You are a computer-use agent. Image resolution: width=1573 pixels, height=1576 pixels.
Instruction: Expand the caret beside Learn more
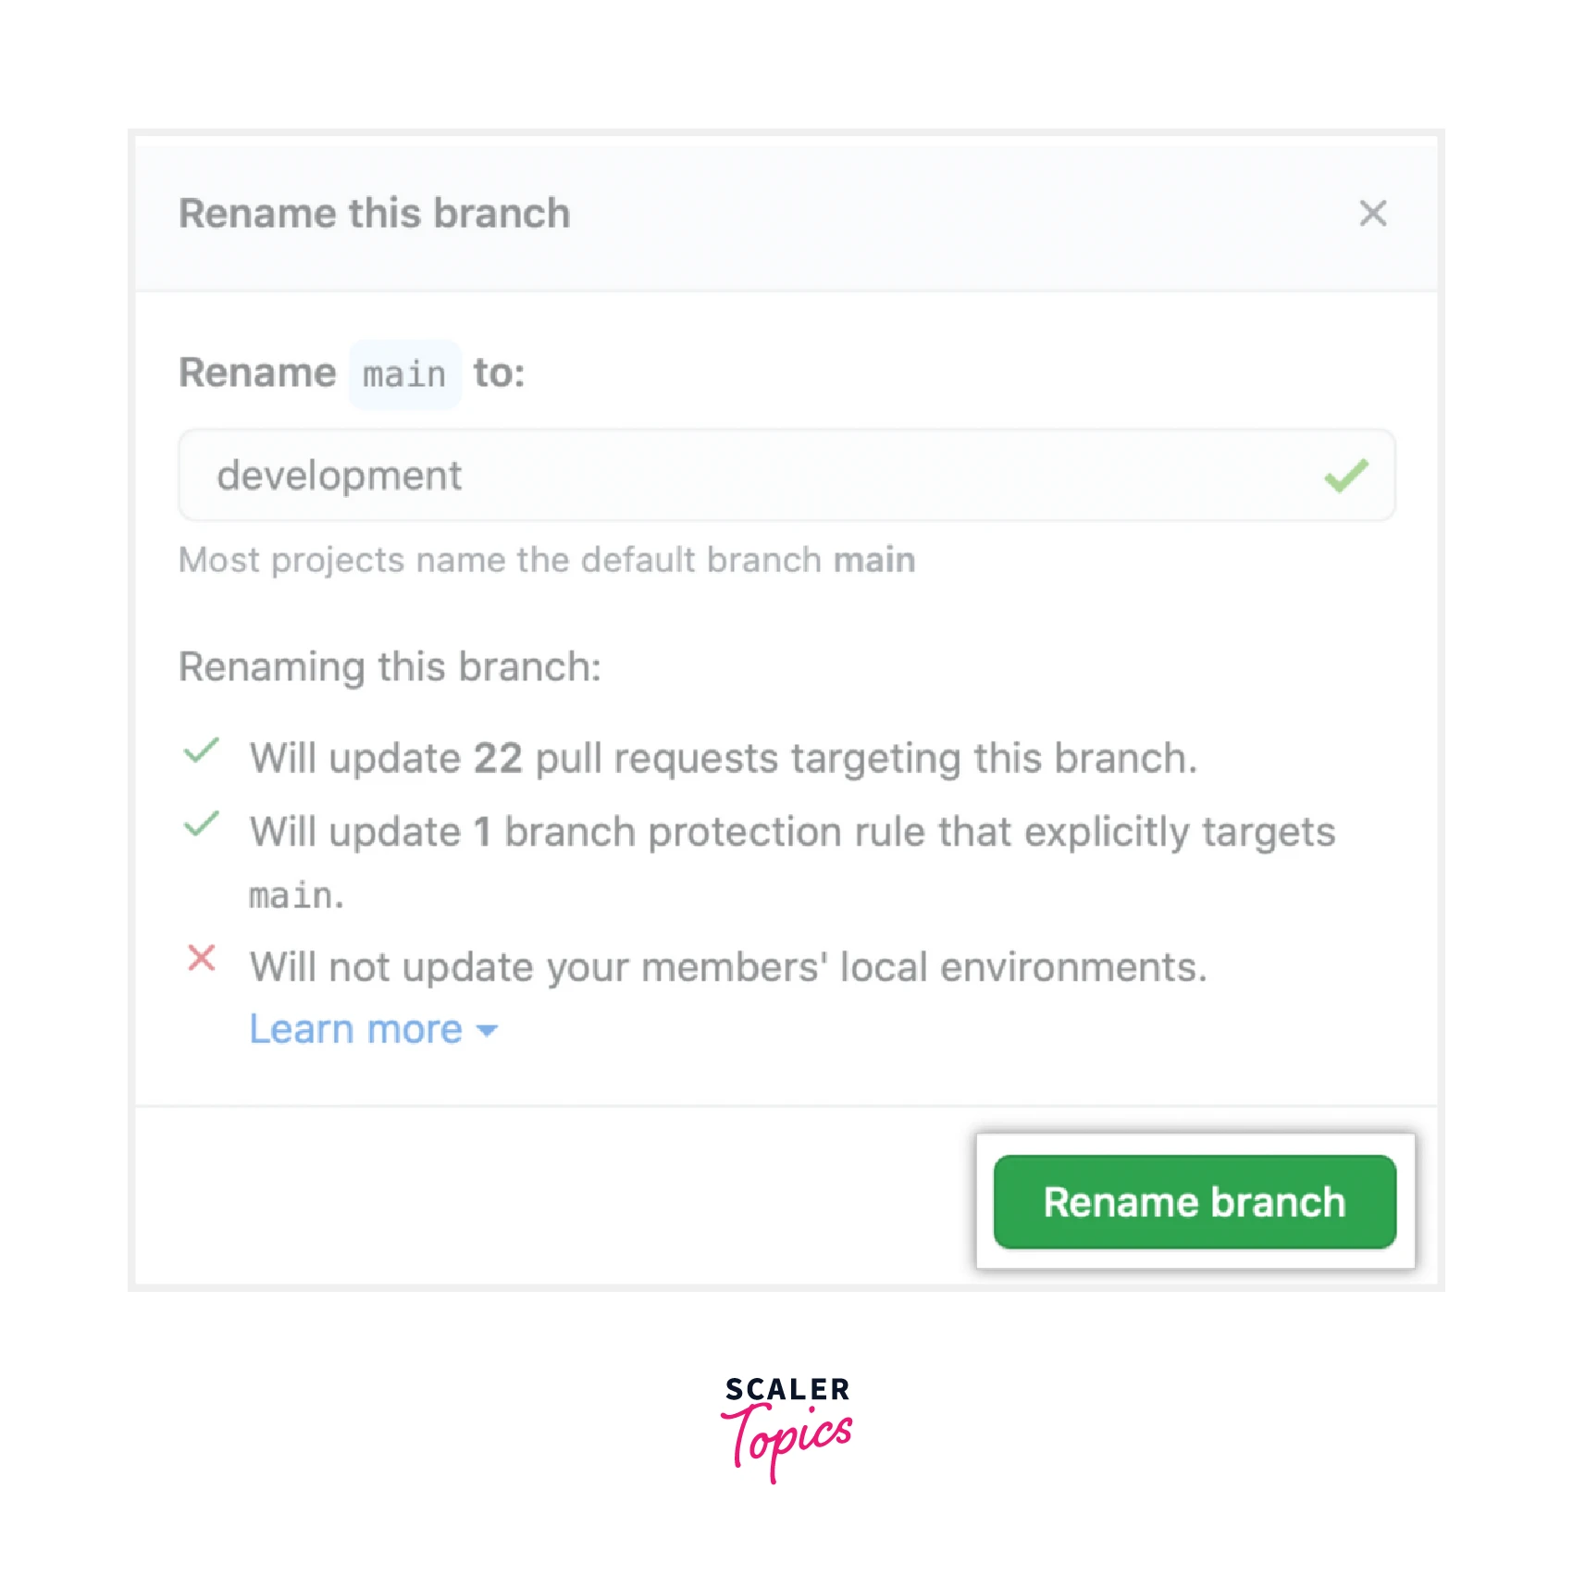pos(487,1031)
